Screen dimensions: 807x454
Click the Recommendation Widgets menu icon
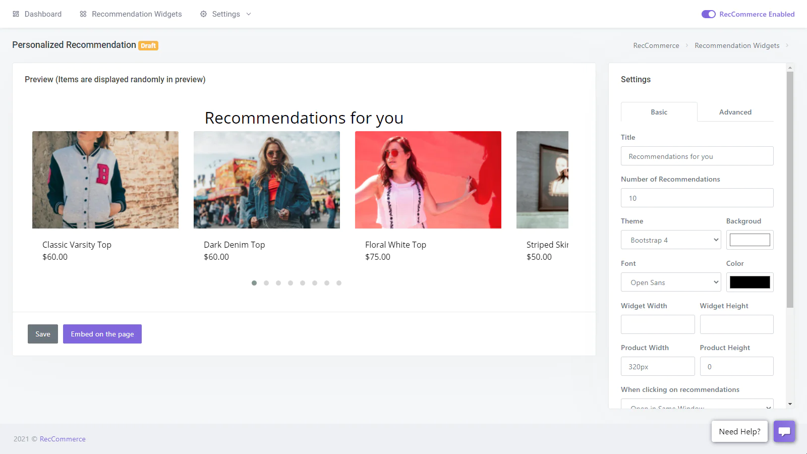coord(83,14)
